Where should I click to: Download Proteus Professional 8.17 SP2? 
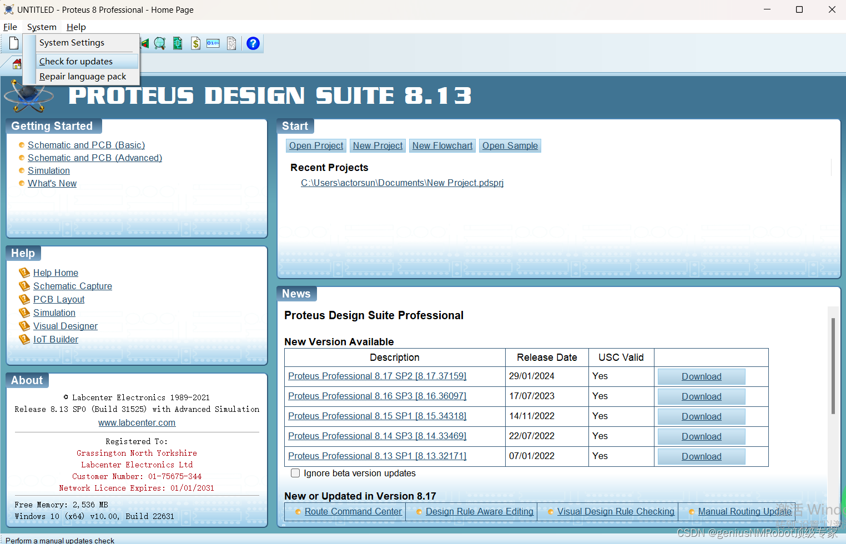click(702, 376)
